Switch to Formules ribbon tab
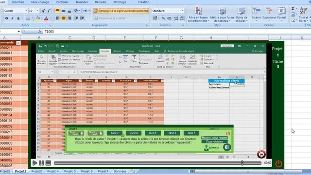Screen dimensions: 311x175 click(x=62, y=2)
